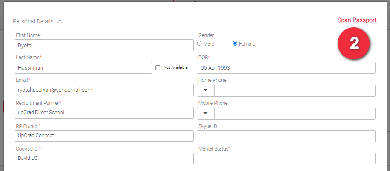The height and width of the screenshot is (171, 390).
Task: Click the Personal Details section heading
Action: (x=33, y=21)
